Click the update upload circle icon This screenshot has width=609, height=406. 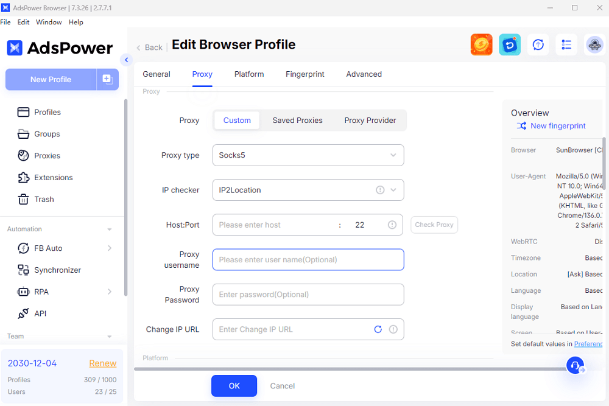point(538,44)
